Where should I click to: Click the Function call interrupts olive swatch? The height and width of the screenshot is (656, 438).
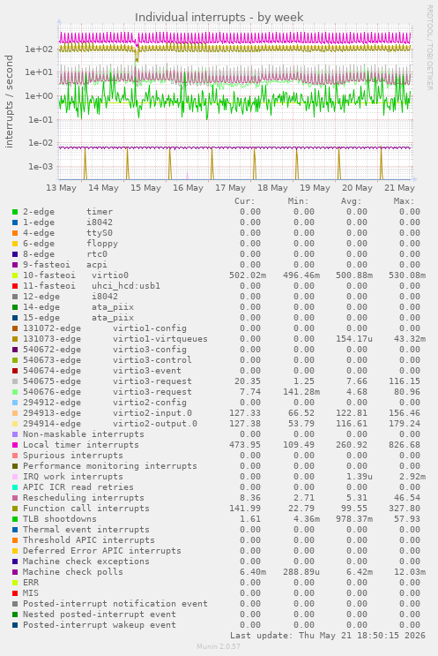[15, 509]
